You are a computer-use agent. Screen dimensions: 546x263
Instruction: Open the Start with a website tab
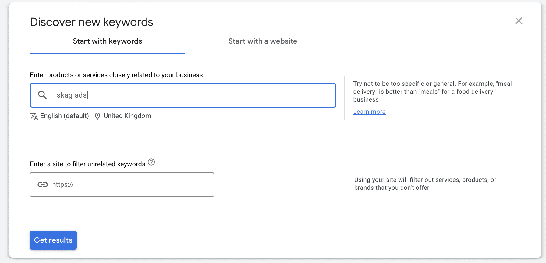(263, 41)
